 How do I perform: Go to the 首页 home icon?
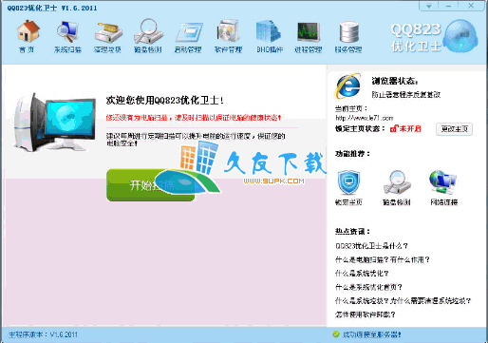click(x=28, y=36)
